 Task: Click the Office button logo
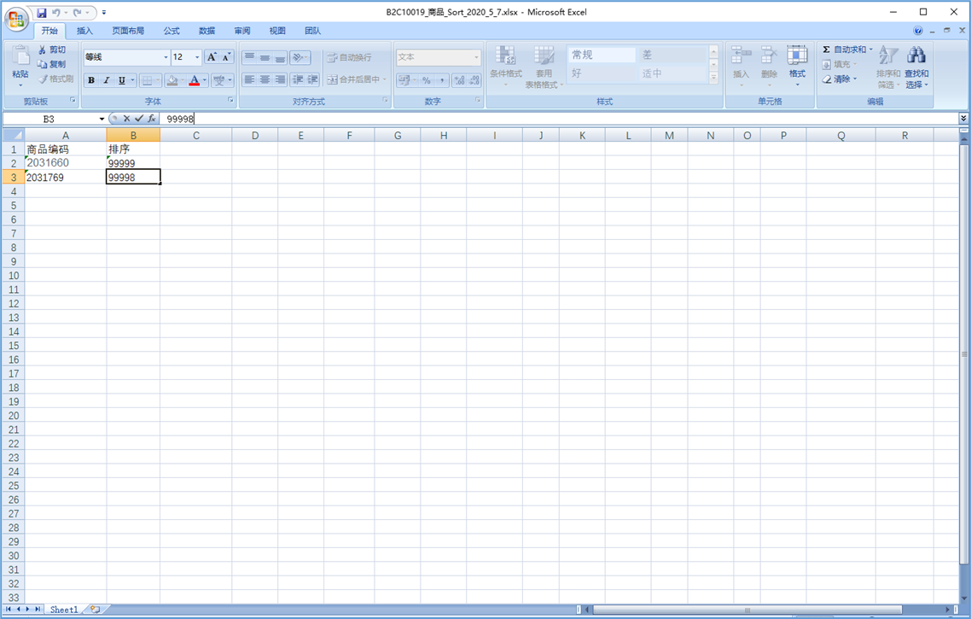(x=16, y=19)
